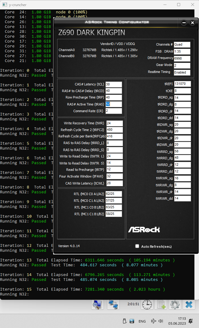Click the Version 4.0.14 text

69,246
